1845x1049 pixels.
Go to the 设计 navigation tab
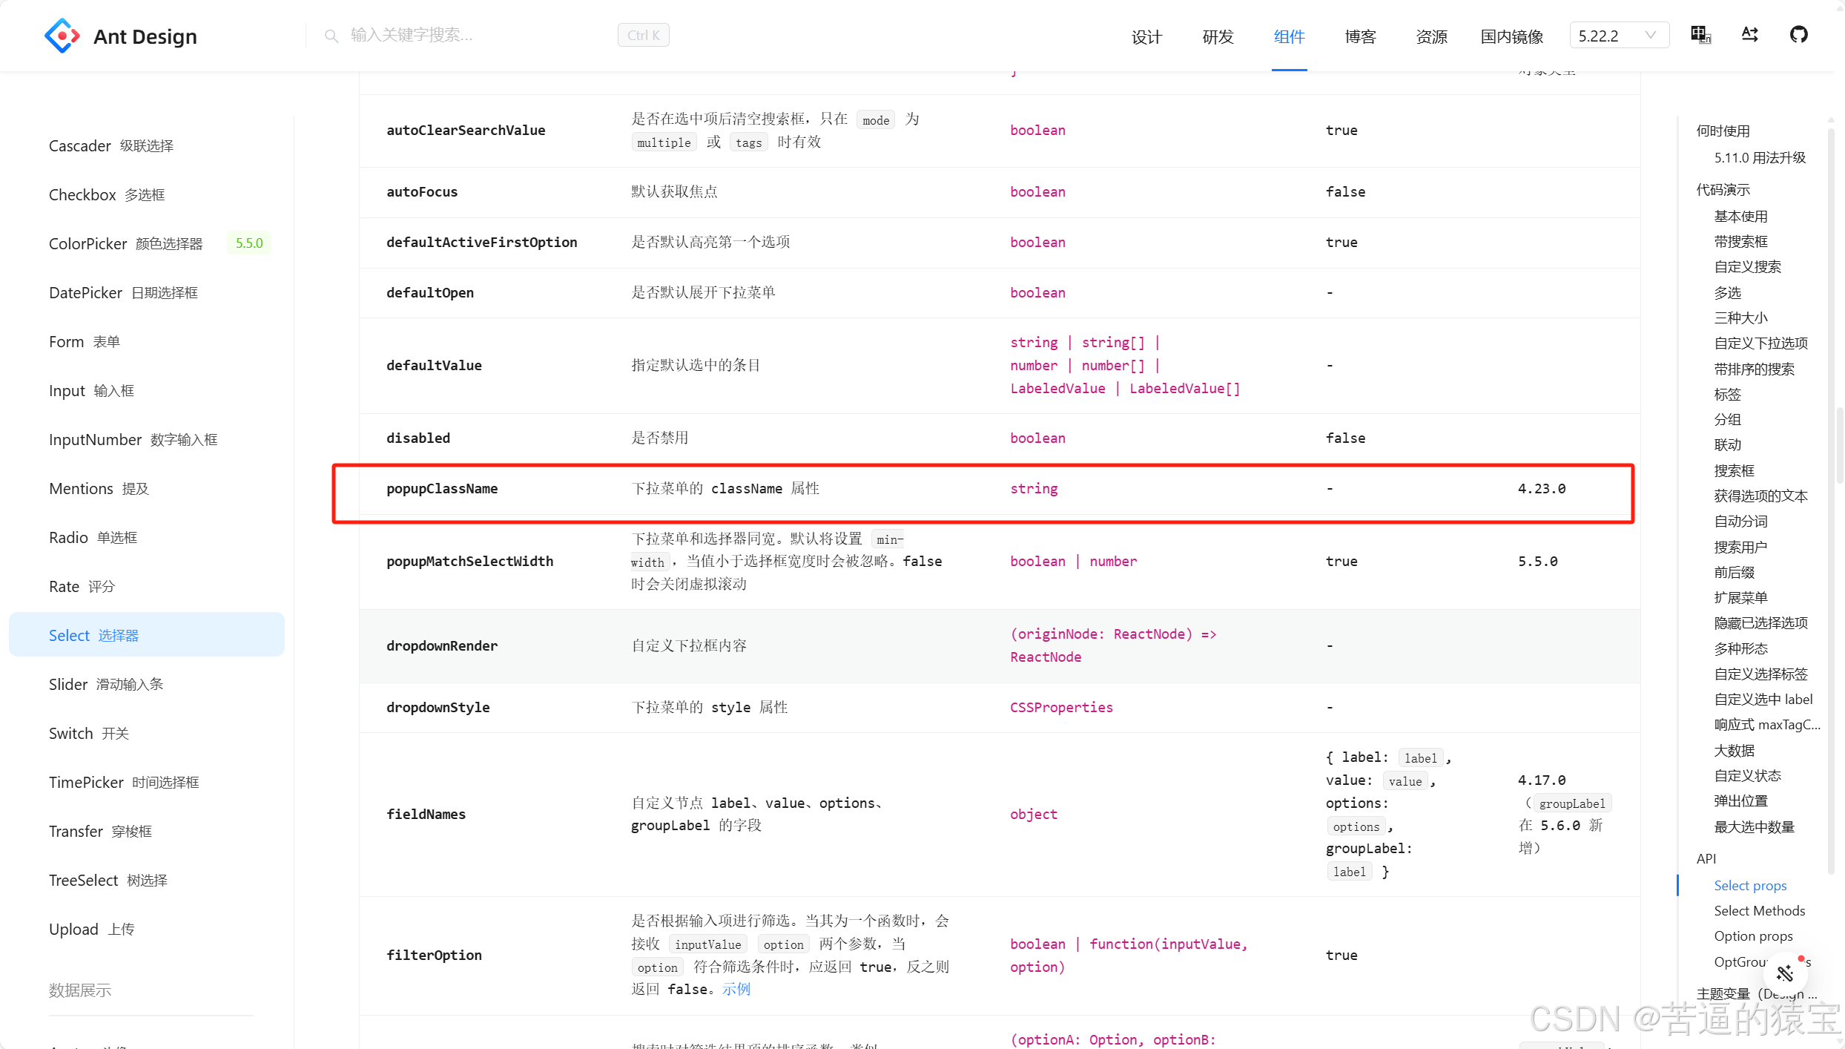point(1146,36)
